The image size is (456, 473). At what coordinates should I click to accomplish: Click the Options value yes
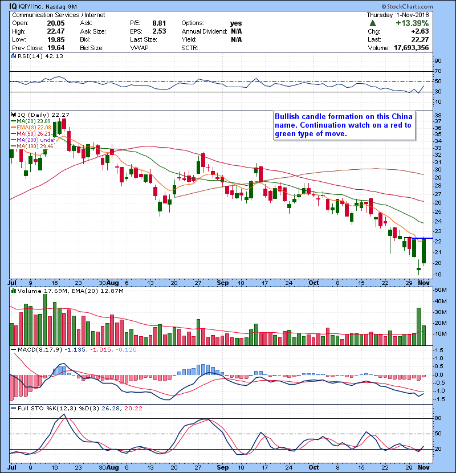tap(236, 23)
